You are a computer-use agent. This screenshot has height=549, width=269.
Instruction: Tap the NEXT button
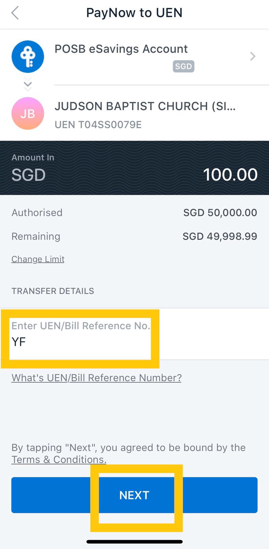134,495
